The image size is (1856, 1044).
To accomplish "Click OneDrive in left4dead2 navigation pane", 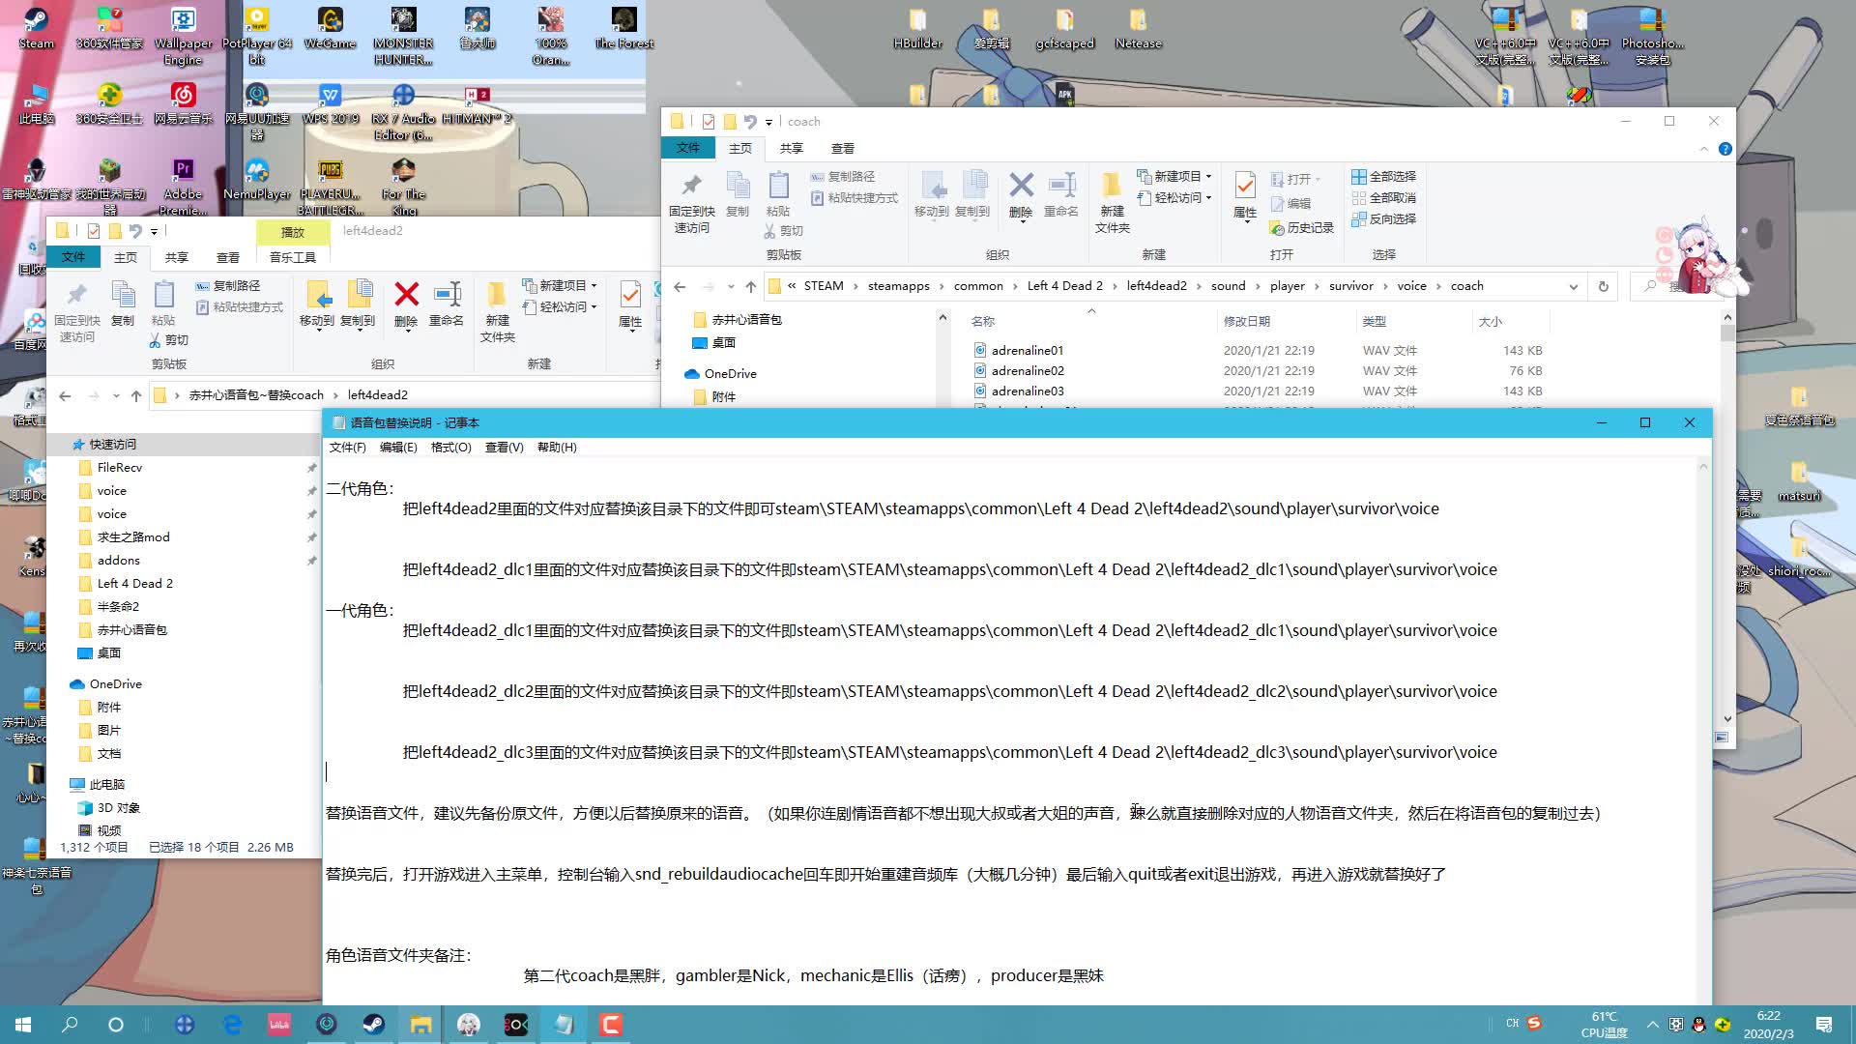I will coord(115,684).
